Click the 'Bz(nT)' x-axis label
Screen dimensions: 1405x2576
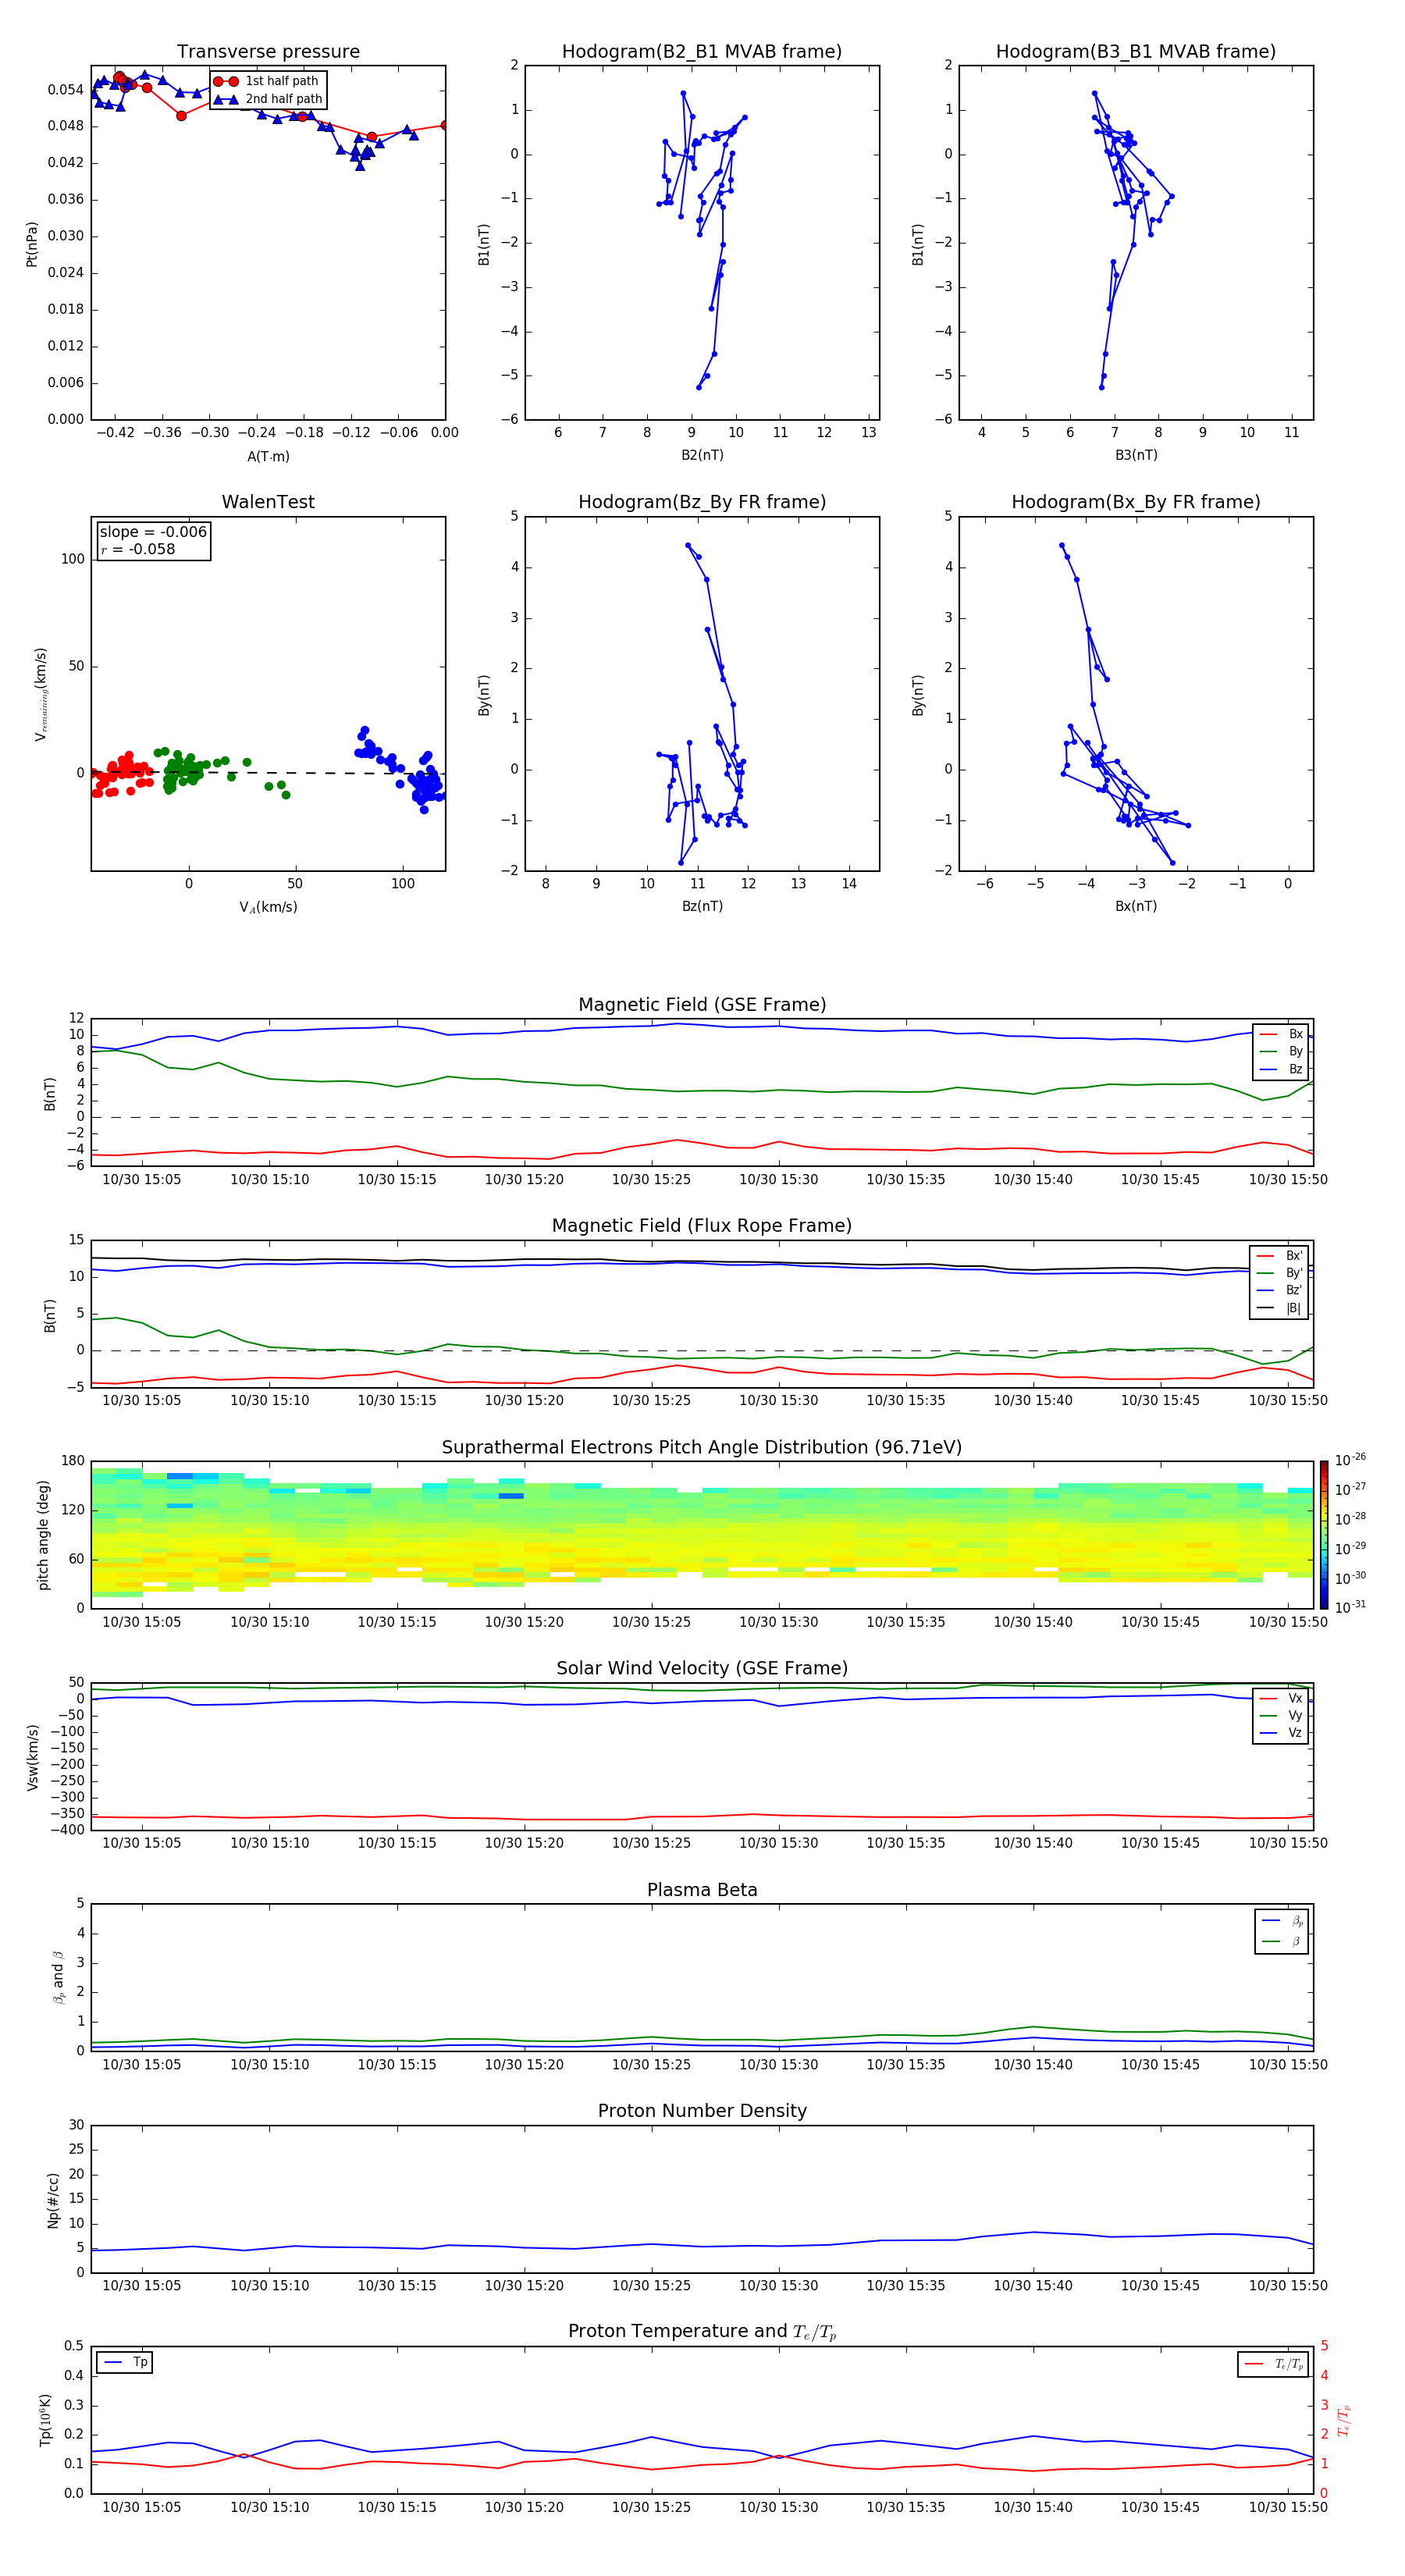tap(702, 906)
